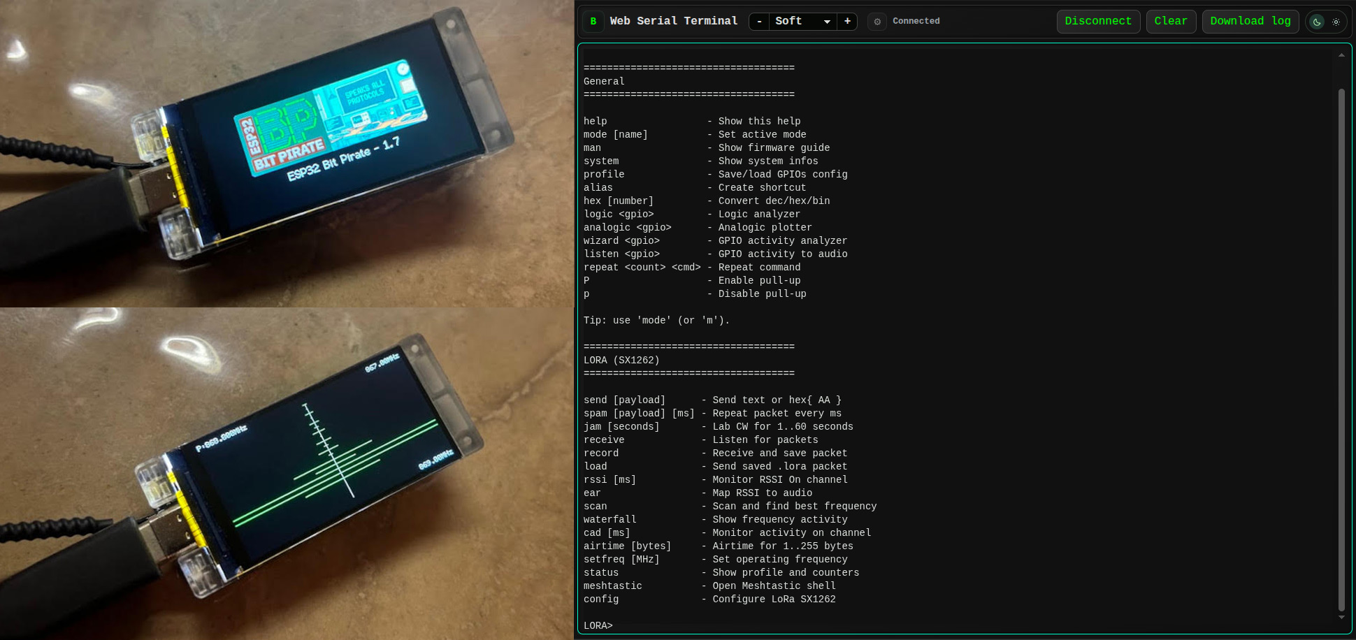Click the "Tip: use 'mode'" line

tap(656, 321)
